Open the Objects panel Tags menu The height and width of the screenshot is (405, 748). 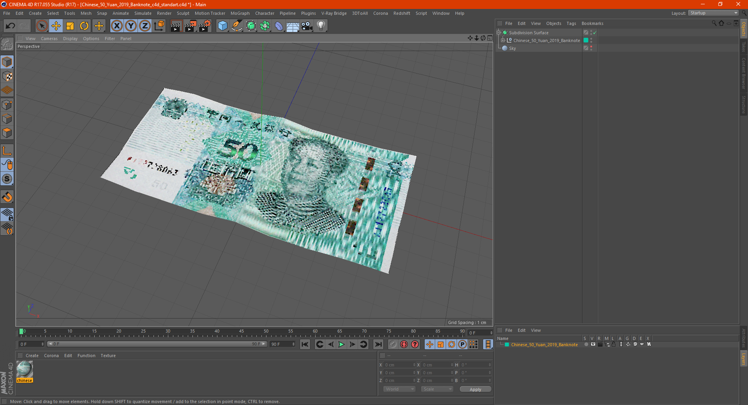coord(571,23)
